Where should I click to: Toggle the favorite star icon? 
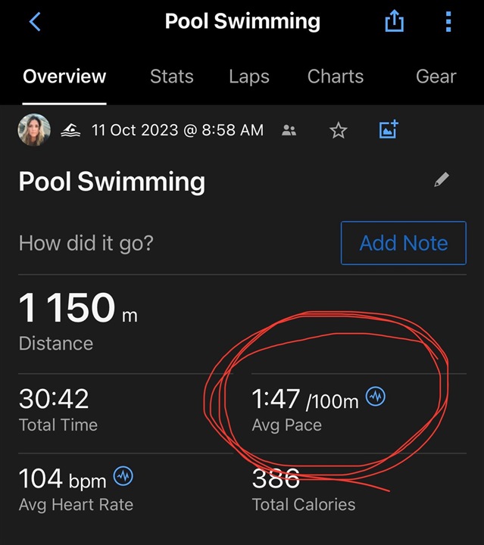click(338, 130)
